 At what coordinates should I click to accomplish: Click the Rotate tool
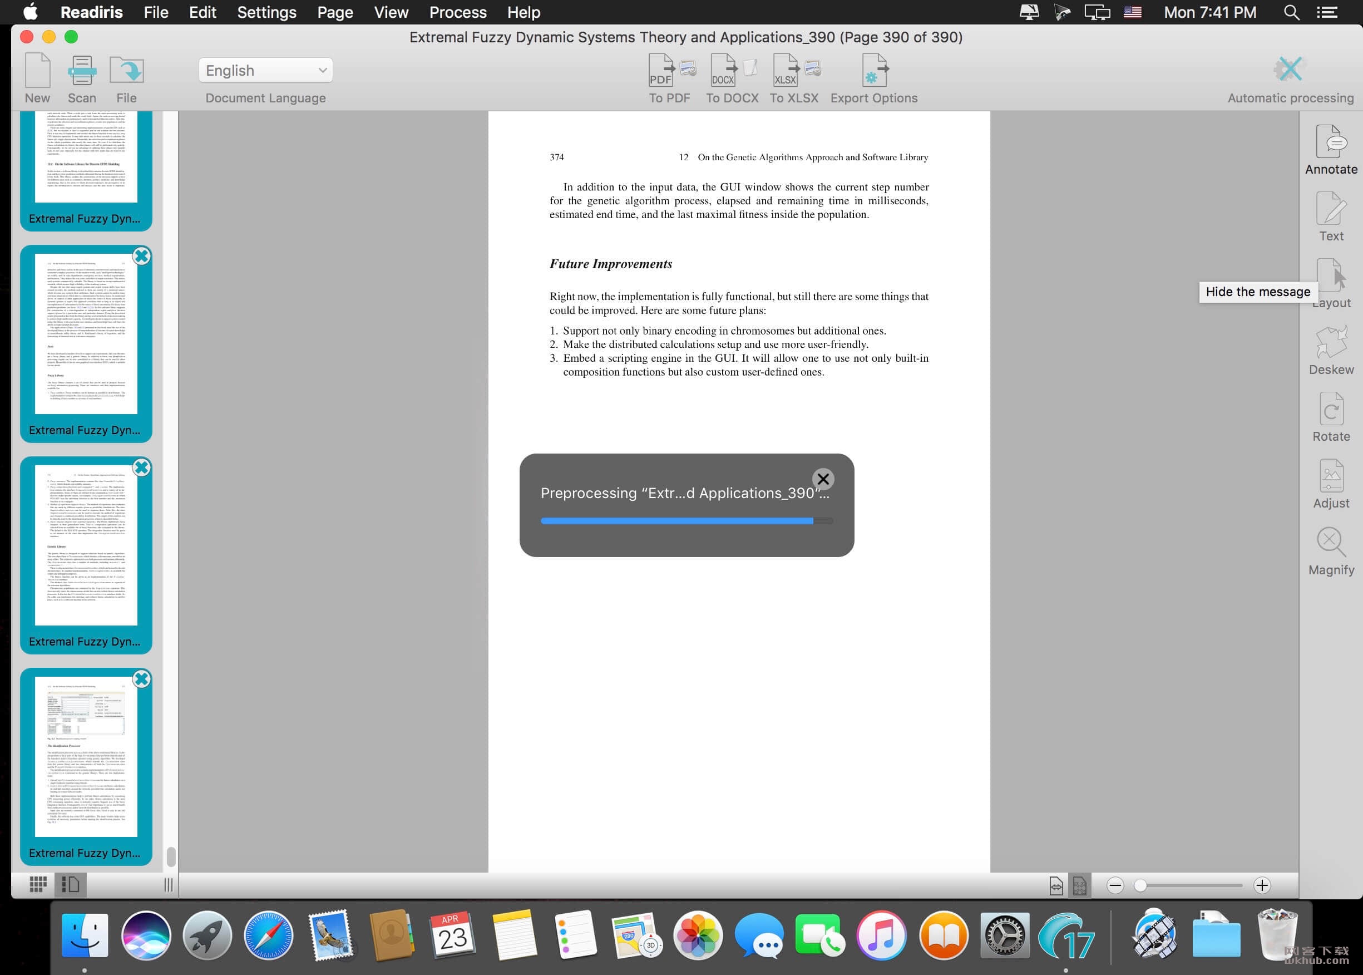[x=1331, y=417]
